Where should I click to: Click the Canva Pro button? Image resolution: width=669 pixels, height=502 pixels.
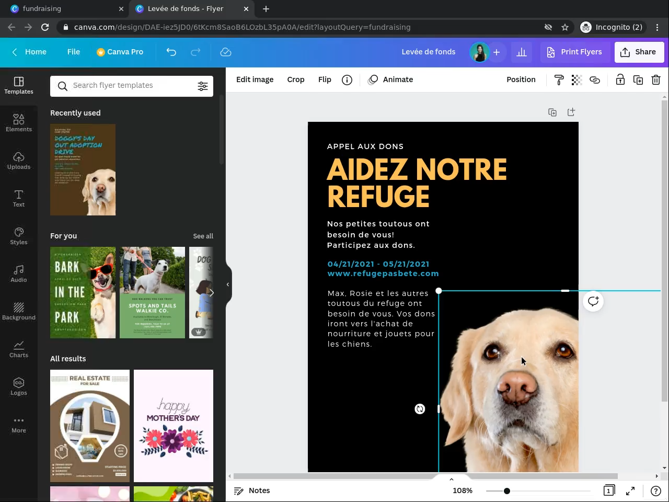point(120,52)
